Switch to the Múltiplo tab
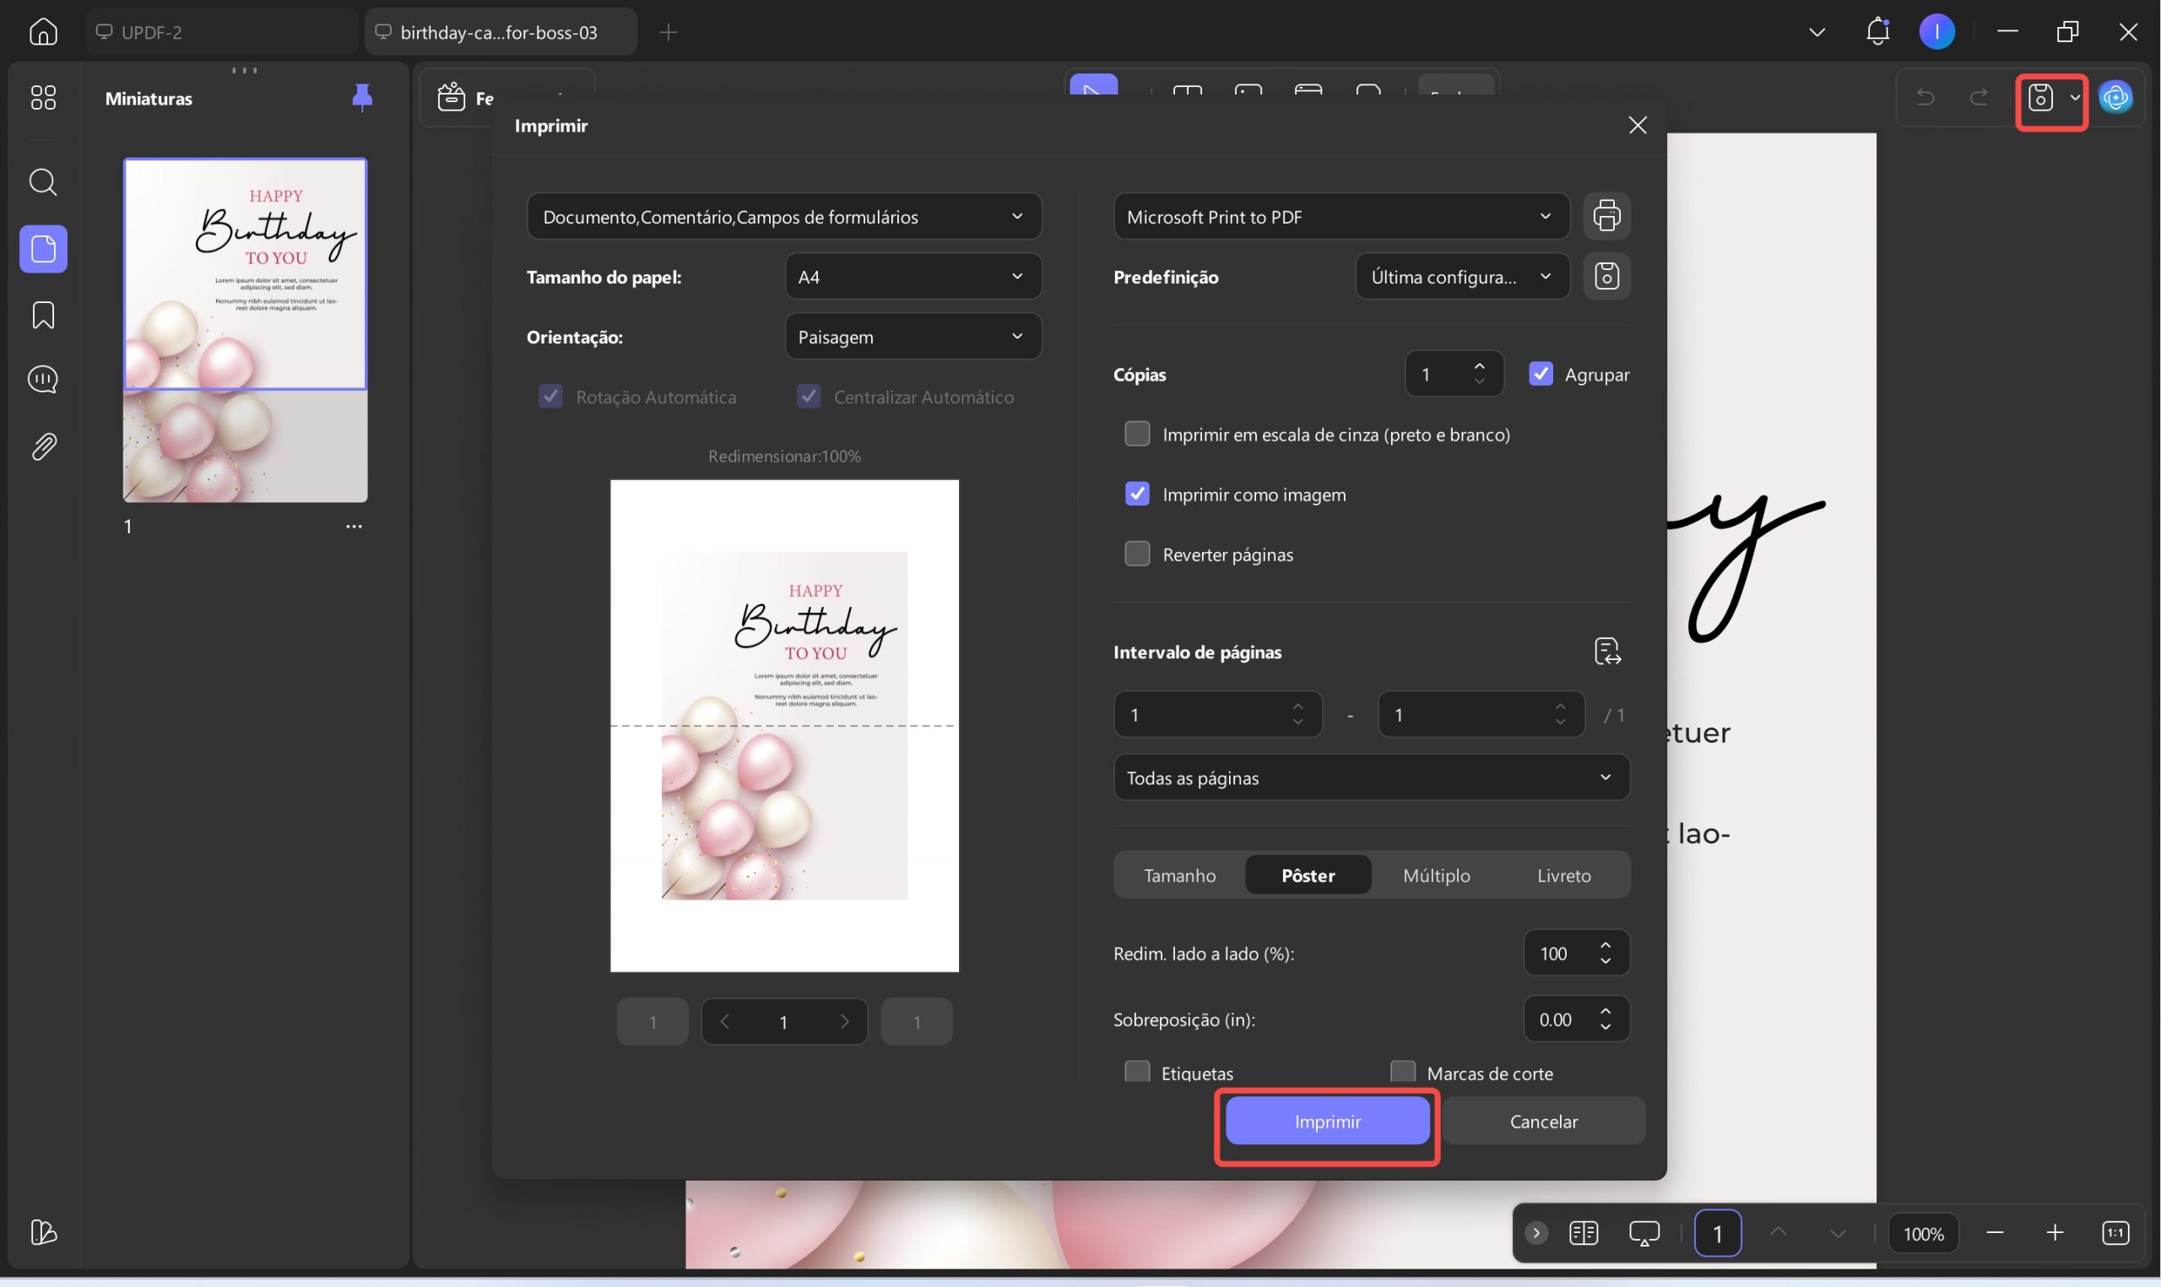This screenshot has height=1287, width=2161. coord(1436,875)
